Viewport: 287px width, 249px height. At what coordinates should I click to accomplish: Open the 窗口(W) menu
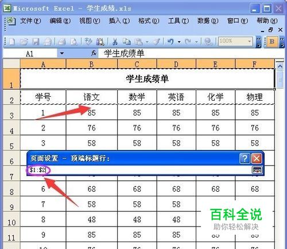pos(238,21)
